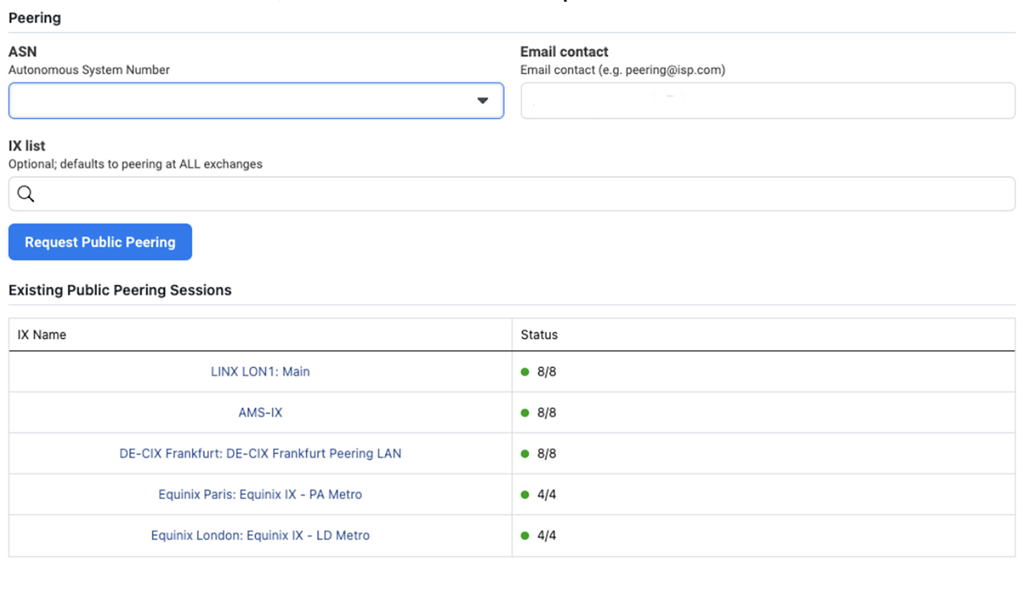Screen dimensions: 1023x612
Task: Expand the Autonomous System Number selector
Action: coord(256,100)
